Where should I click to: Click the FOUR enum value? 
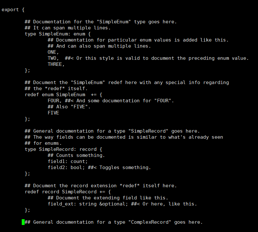(x=53, y=101)
